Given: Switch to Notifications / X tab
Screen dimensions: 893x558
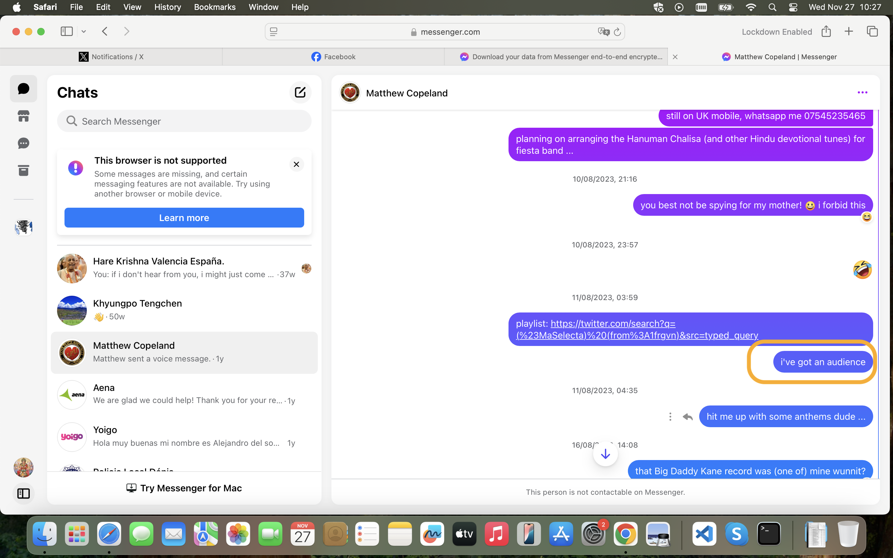Looking at the screenshot, I should (111, 57).
